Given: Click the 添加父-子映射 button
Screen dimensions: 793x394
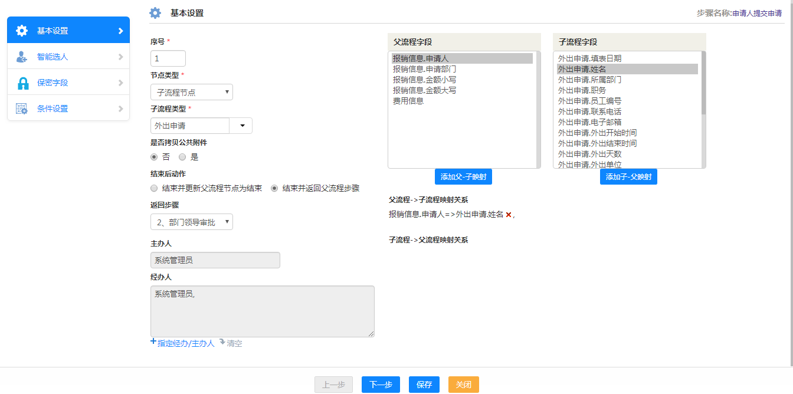Looking at the screenshot, I should tap(463, 177).
